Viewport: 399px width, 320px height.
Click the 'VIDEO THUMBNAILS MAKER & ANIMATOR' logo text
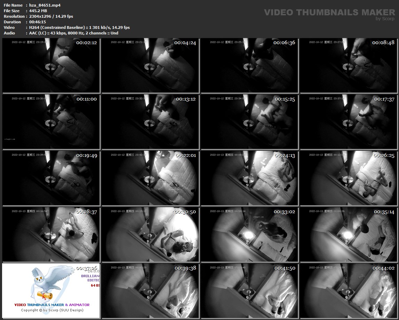point(52,305)
